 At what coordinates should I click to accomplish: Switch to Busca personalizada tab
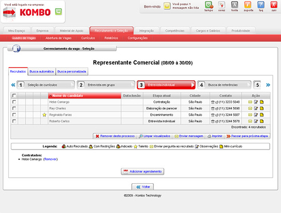click(x=72, y=72)
